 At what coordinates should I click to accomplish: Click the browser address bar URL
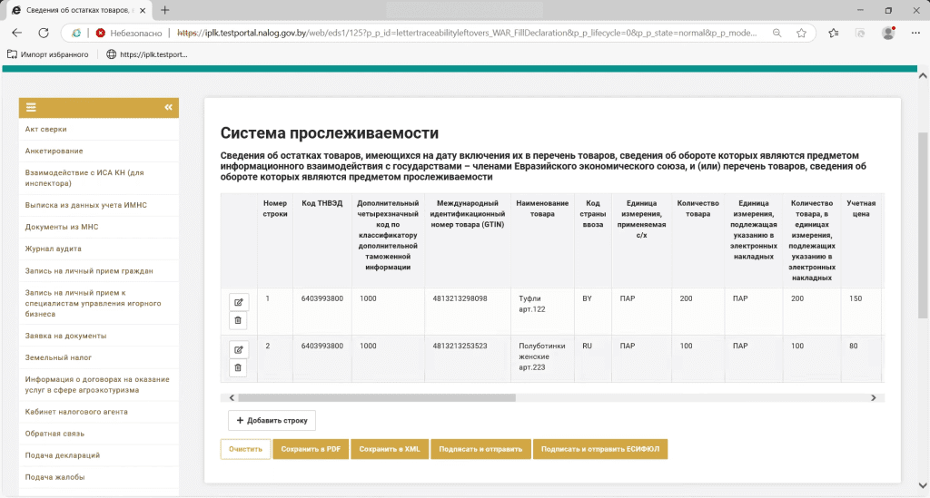pos(467,34)
